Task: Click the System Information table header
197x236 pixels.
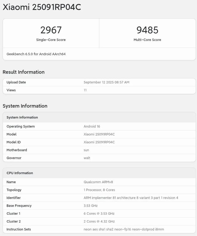Action: tap(99, 117)
